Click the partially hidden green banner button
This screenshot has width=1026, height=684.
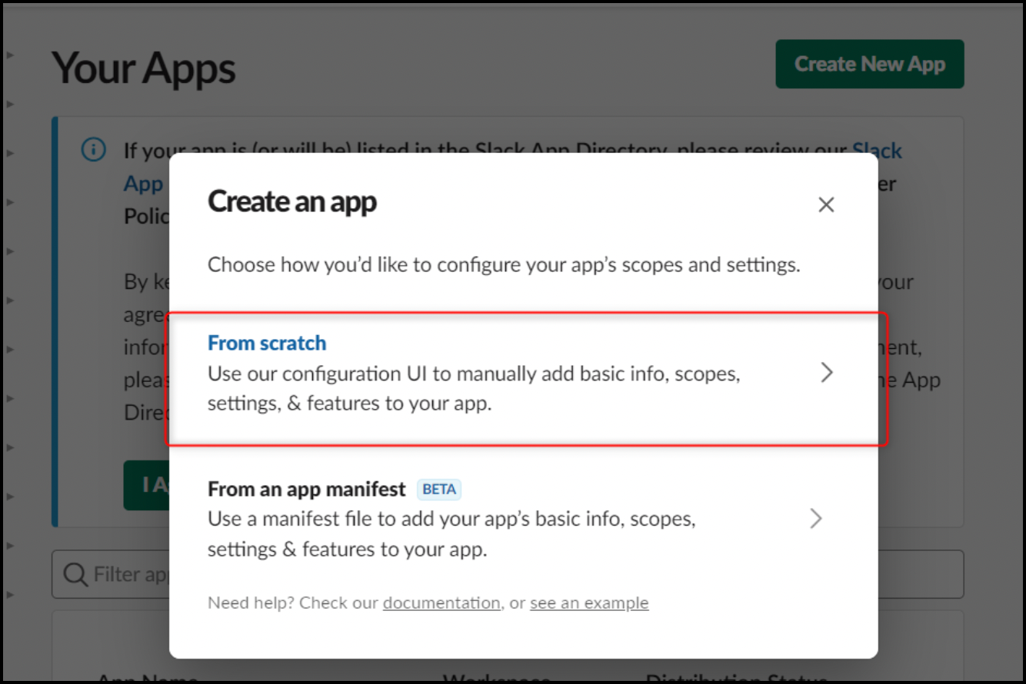pos(146,485)
